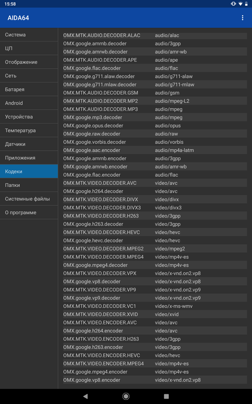
Task: Open Системные файлы section
Action: [29, 199]
